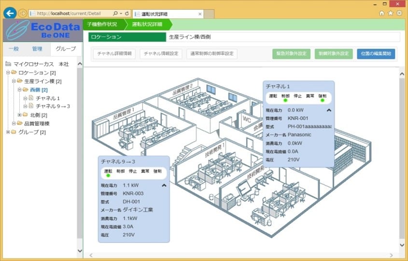
Task: Click the チャネル詳細情報 button
Action: (114, 54)
